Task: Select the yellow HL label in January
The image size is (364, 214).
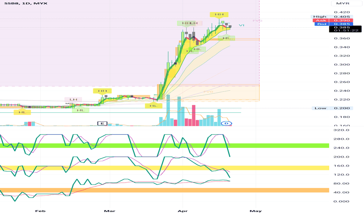Action: click(22, 112)
